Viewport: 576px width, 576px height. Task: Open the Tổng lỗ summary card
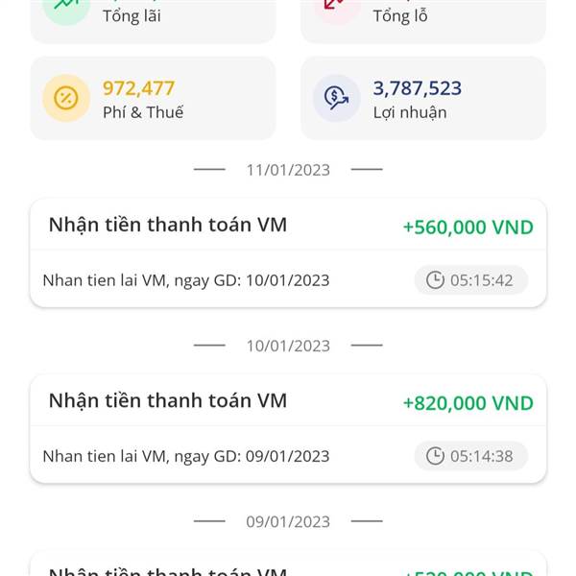pyautogui.click(x=423, y=21)
